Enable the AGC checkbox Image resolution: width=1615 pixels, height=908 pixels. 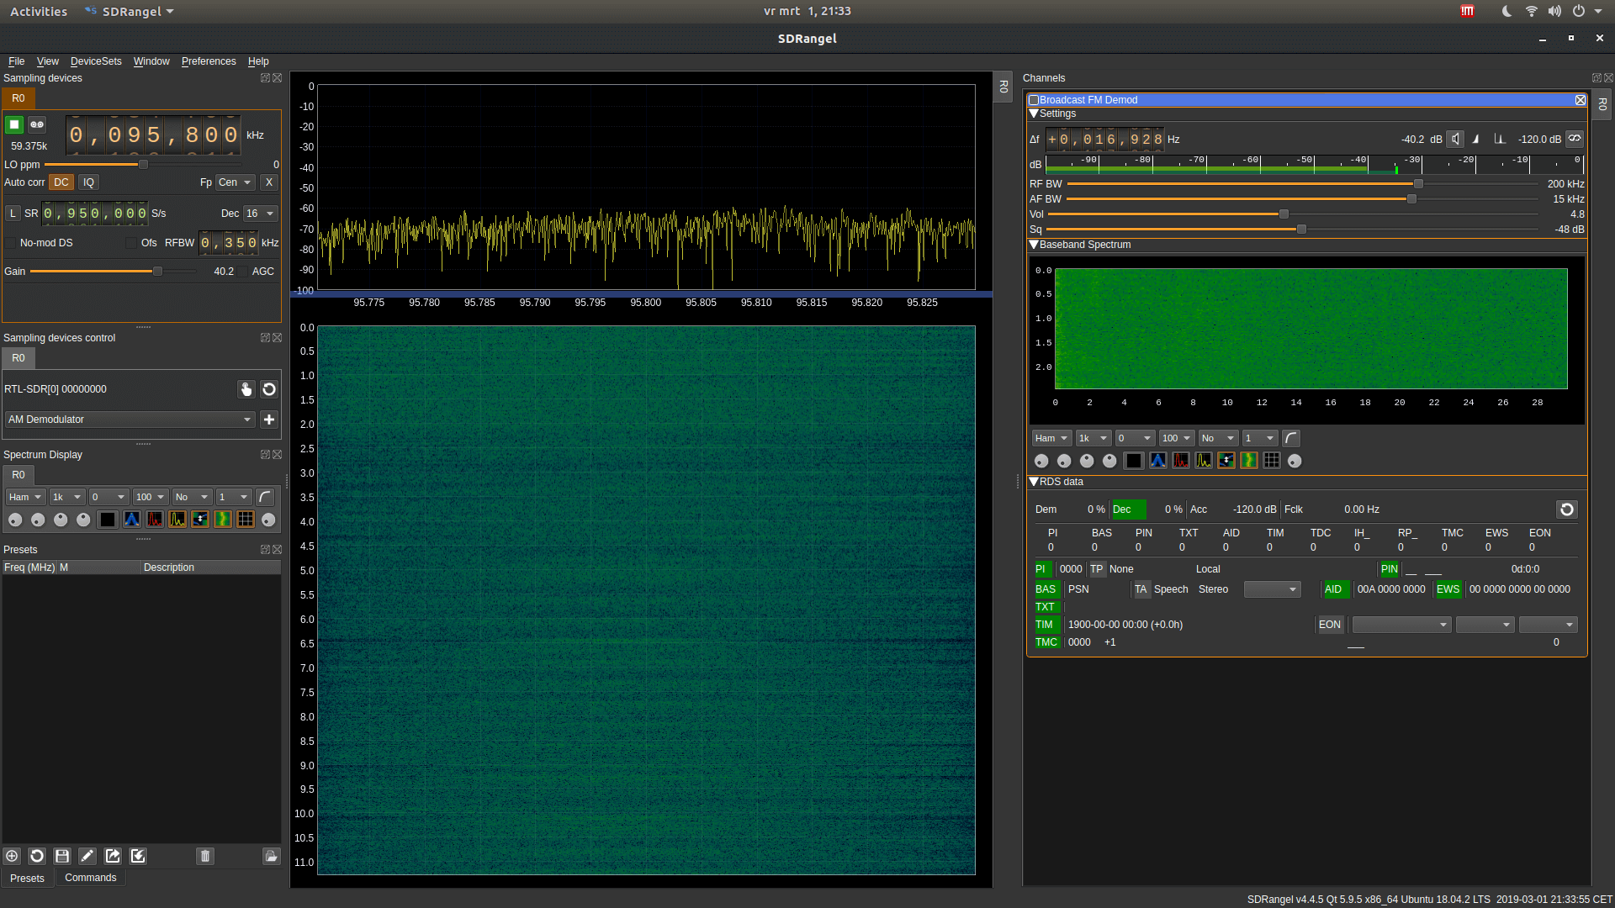[243, 272]
